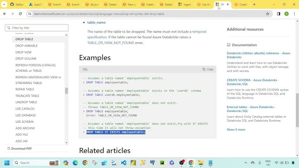Click the sidebar scroll down arrow
The image size is (299, 168).
[x=66, y=143]
